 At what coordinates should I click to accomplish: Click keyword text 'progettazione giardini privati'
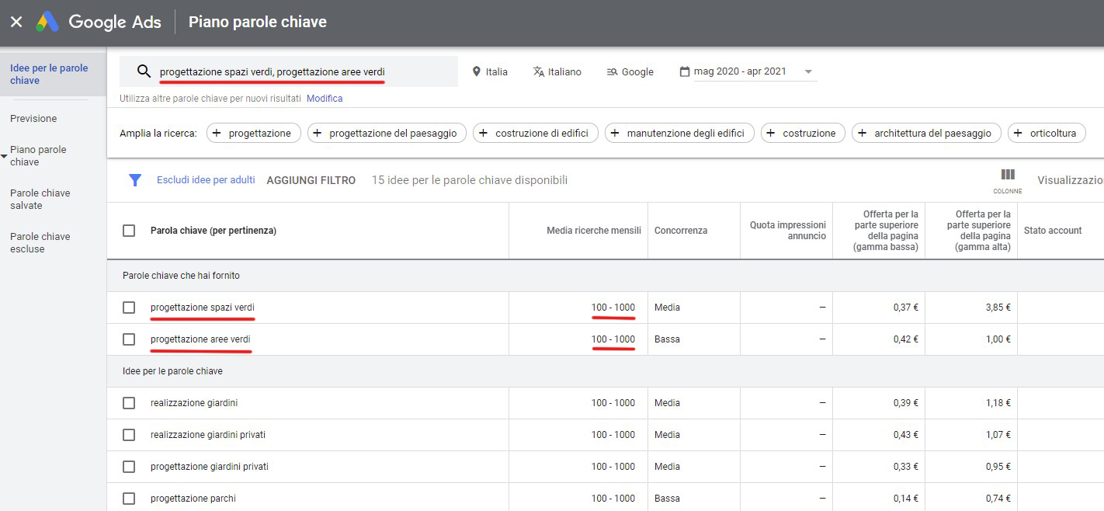click(x=210, y=467)
